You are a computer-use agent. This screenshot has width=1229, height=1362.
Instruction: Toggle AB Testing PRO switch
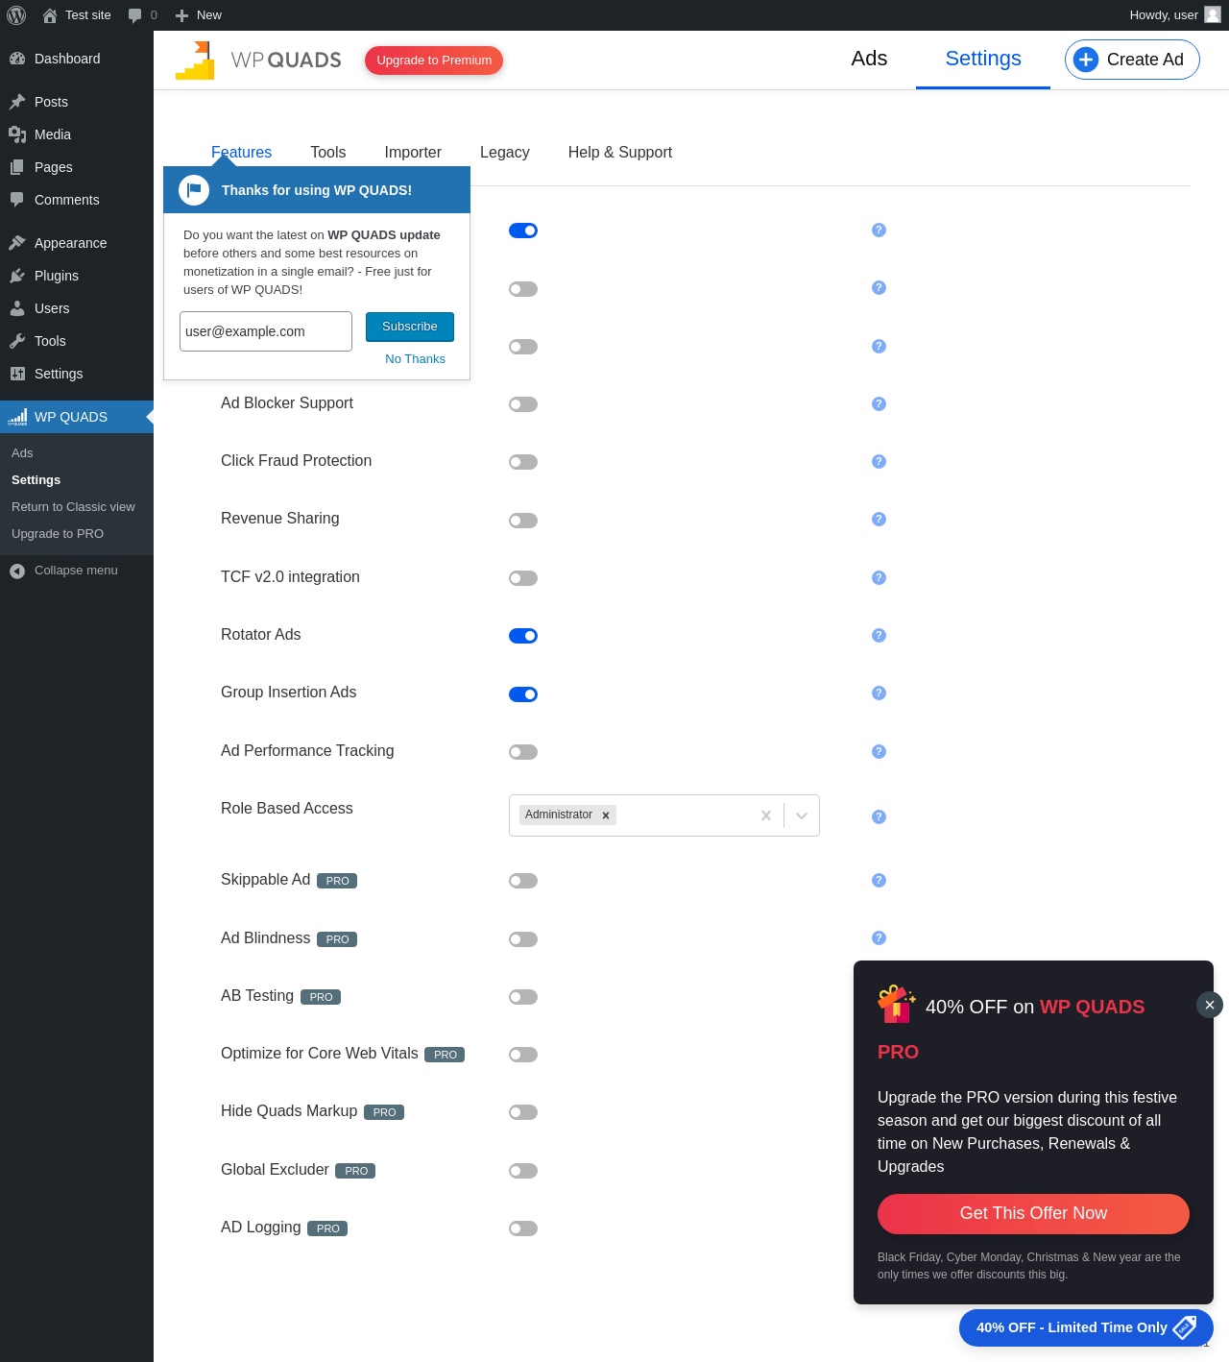523,997
